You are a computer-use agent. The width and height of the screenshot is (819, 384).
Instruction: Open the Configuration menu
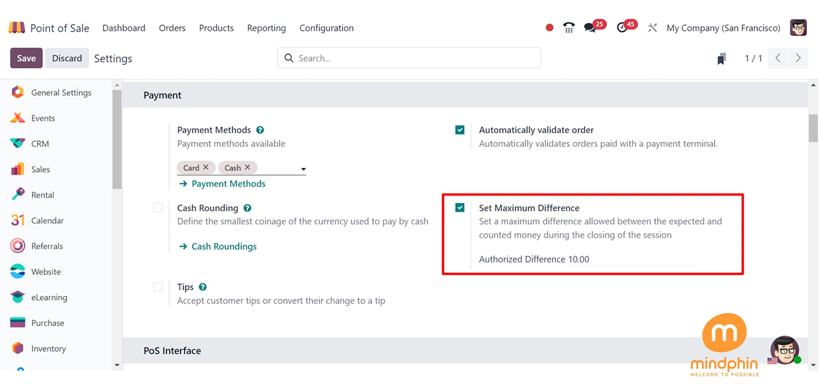pyautogui.click(x=326, y=28)
